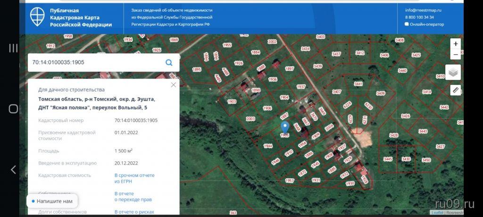Click the 'Напишите нам' chat button
Viewport: 483px width, 217px height.
52,201
